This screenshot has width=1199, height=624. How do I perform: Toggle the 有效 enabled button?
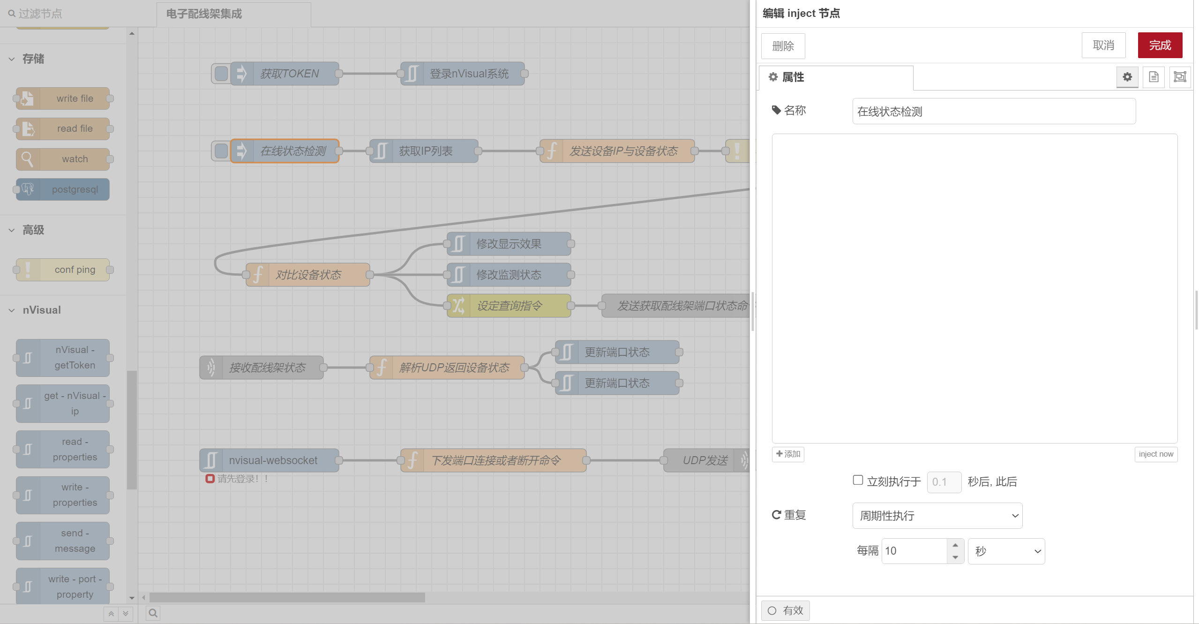tap(785, 610)
